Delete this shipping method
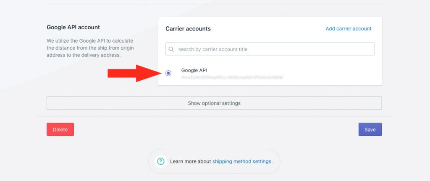430x181 pixels. click(x=60, y=130)
